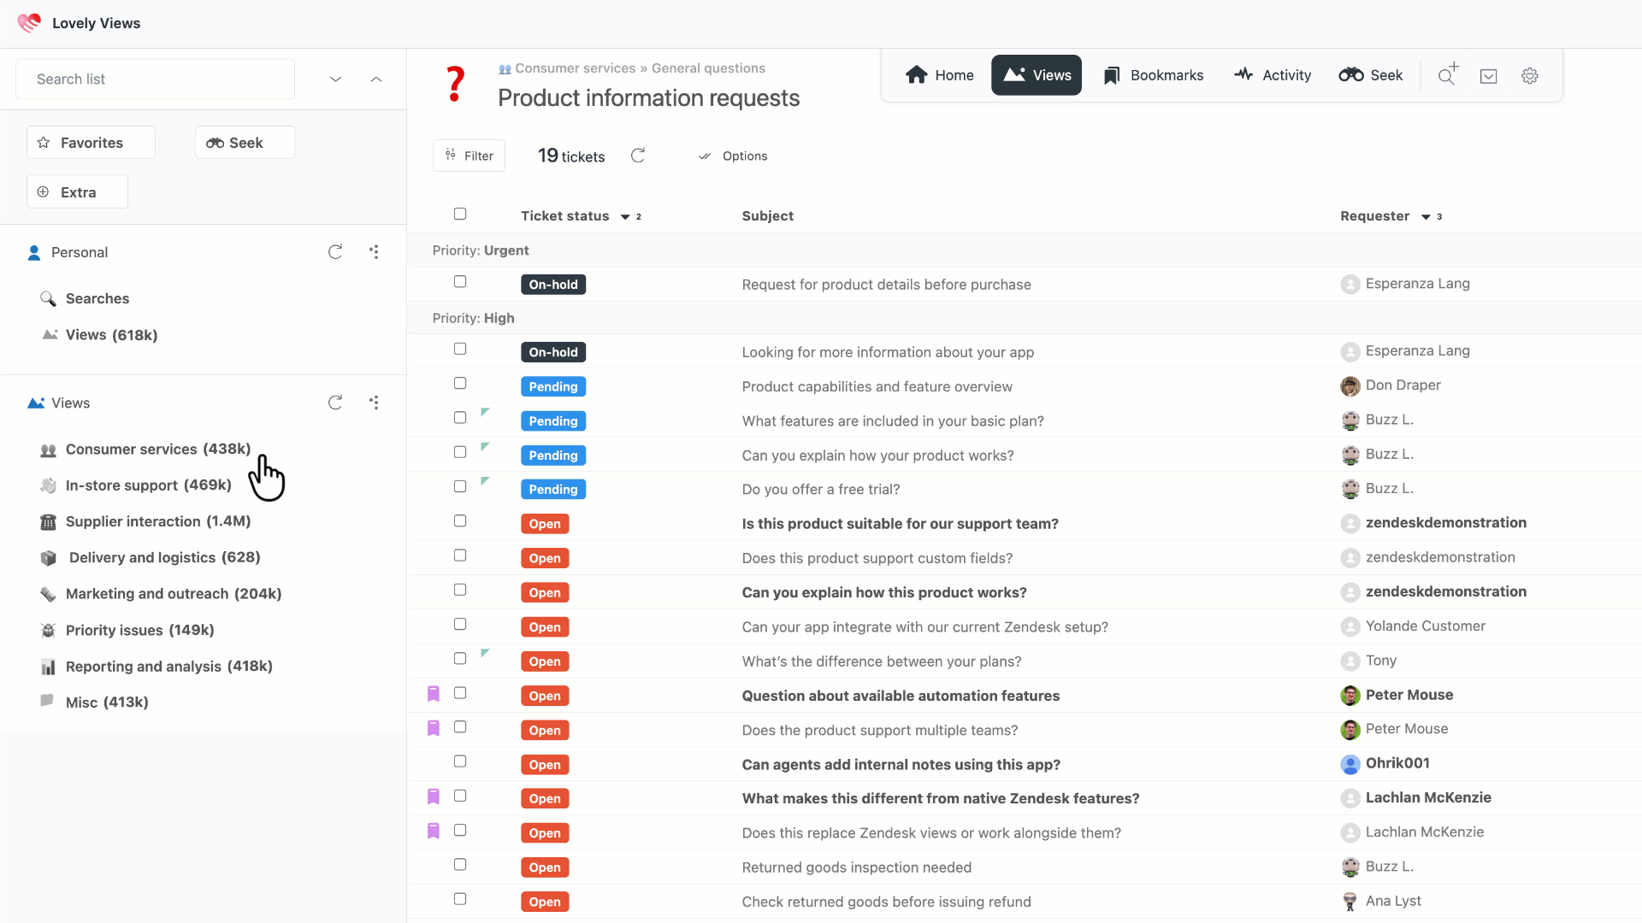Click the envelope checkbox icon in toolbar

click(x=1489, y=76)
